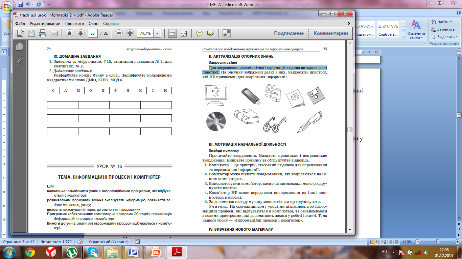Select the highlight text tool icon
Viewport: 462px width, 259px height.
click(210, 33)
